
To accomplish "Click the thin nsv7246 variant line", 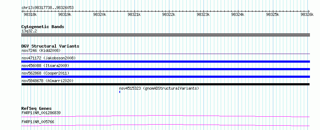I will pyautogui.click(x=165, y=54).
